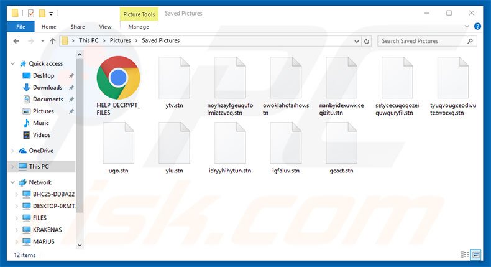
Task: Open the HELP_DECRYPT_FILES Chrome icon
Action: point(118,77)
